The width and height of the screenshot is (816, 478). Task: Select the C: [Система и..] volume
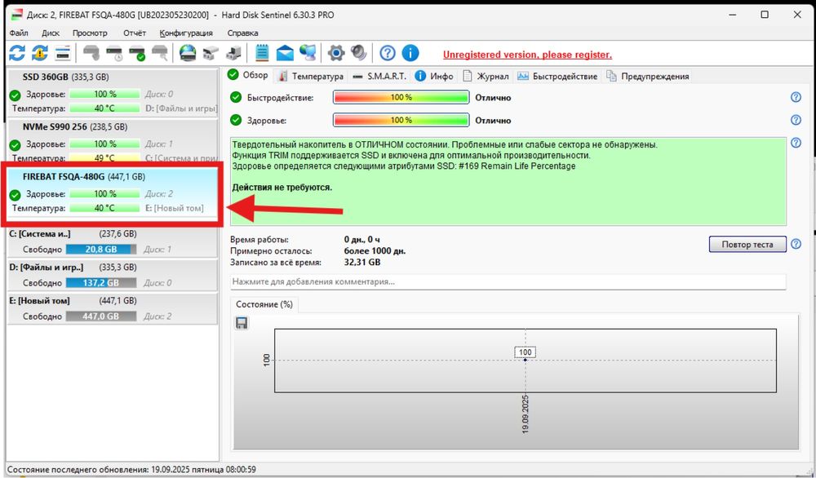113,242
